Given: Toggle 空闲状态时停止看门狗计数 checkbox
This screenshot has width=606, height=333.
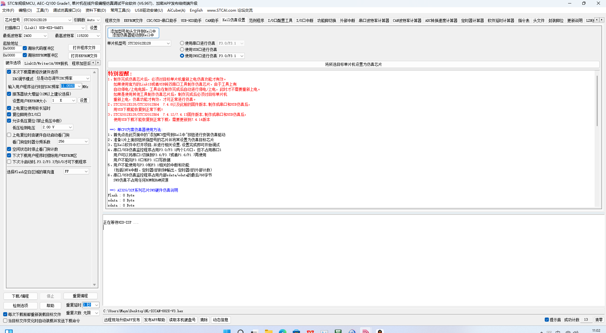Looking at the screenshot, I should 9,149.
